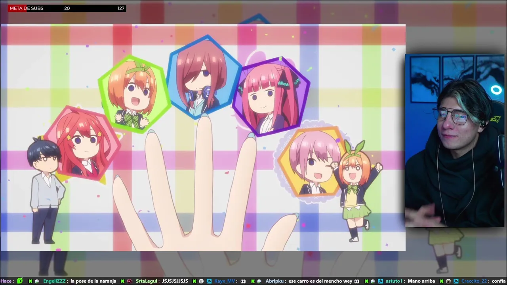Click the blue square badge before astuto1
Screen dimensions: 507x285
click(380, 281)
